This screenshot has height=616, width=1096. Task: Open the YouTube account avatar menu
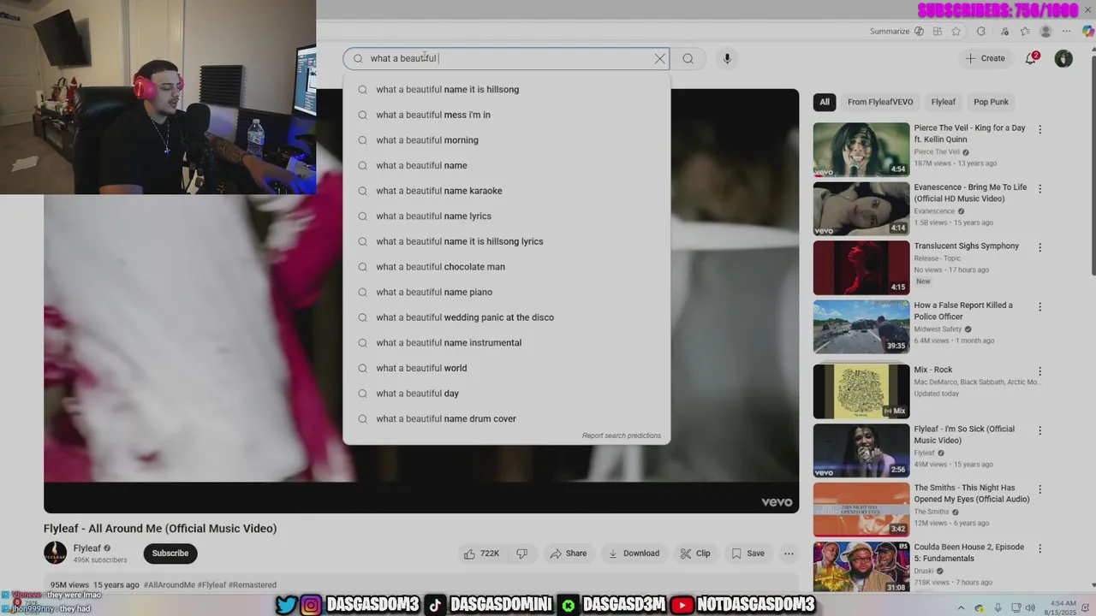(x=1063, y=58)
